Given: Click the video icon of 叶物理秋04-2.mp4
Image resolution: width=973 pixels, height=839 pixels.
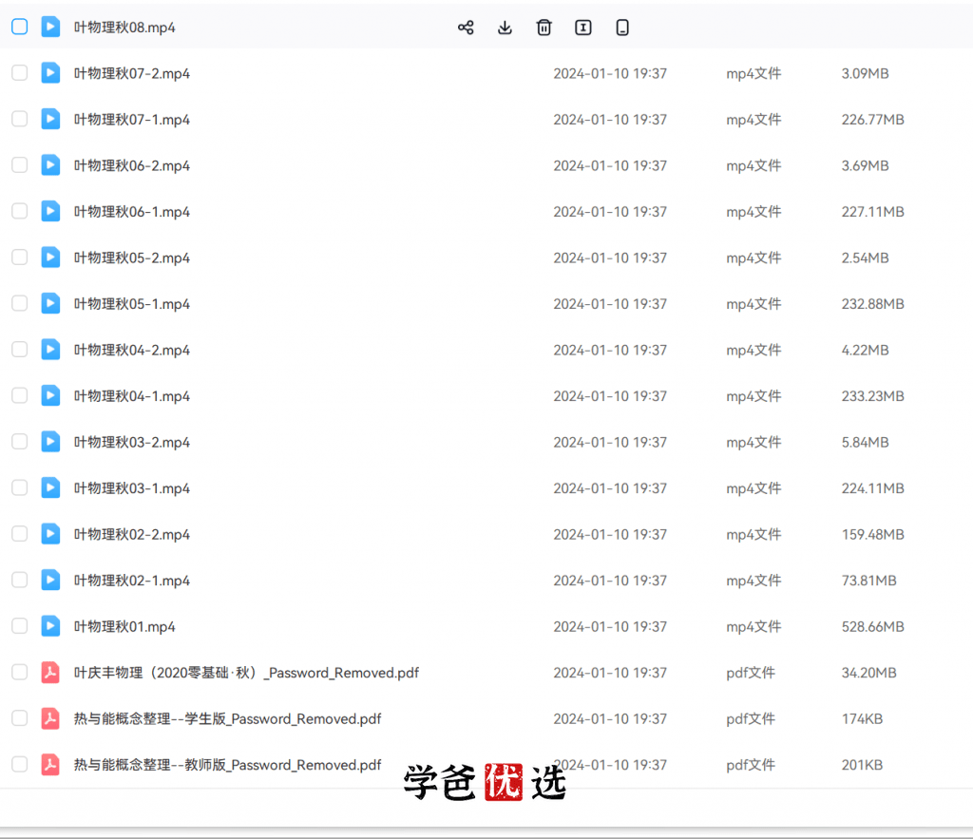Looking at the screenshot, I should 50,350.
